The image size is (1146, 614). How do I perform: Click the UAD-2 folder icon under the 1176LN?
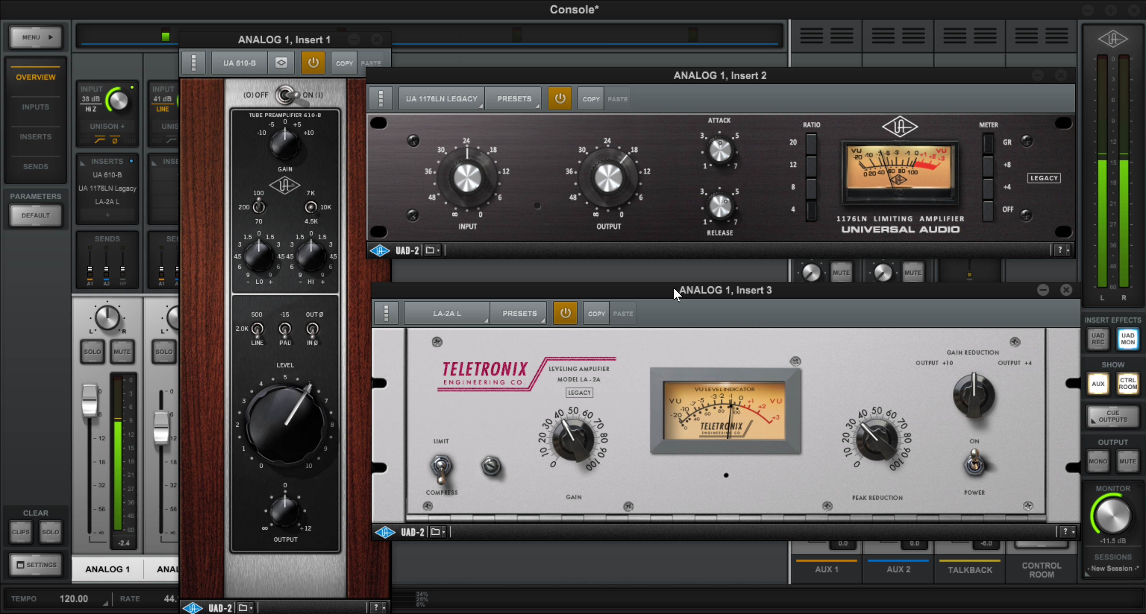[x=432, y=251]
